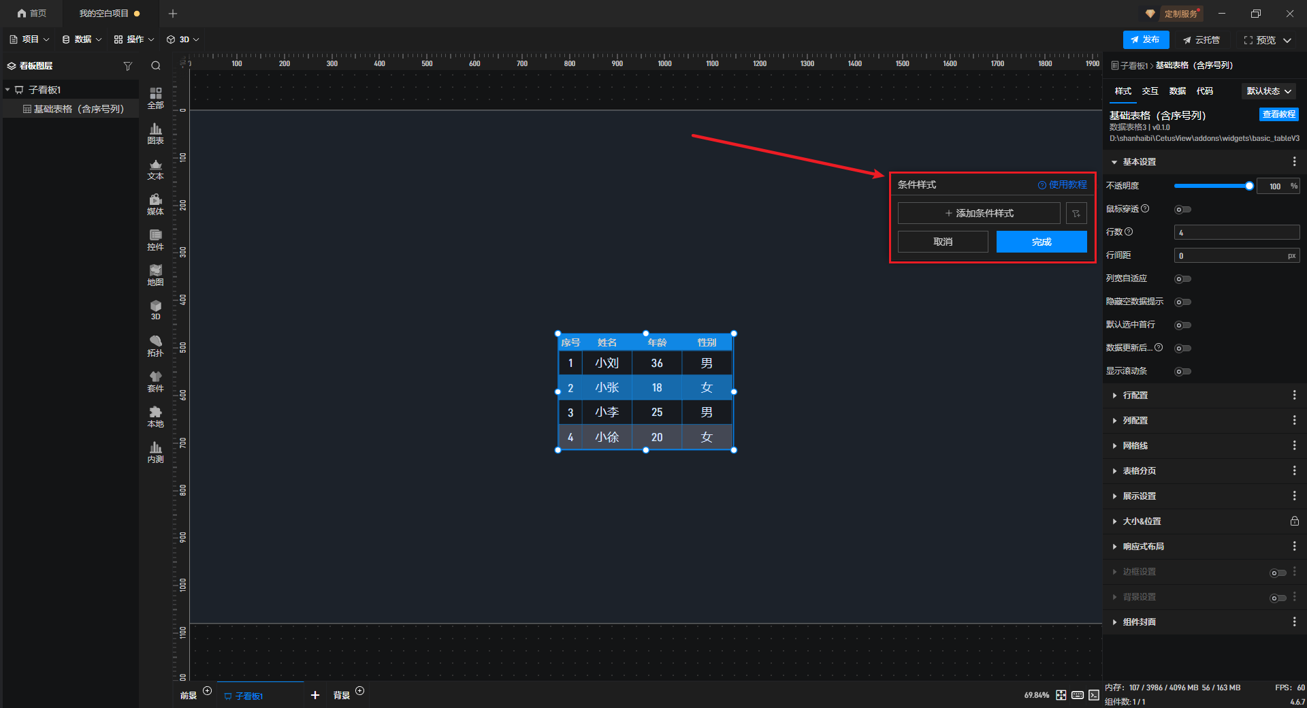
Task: Open the 地图 map components category
Action: 155,275
